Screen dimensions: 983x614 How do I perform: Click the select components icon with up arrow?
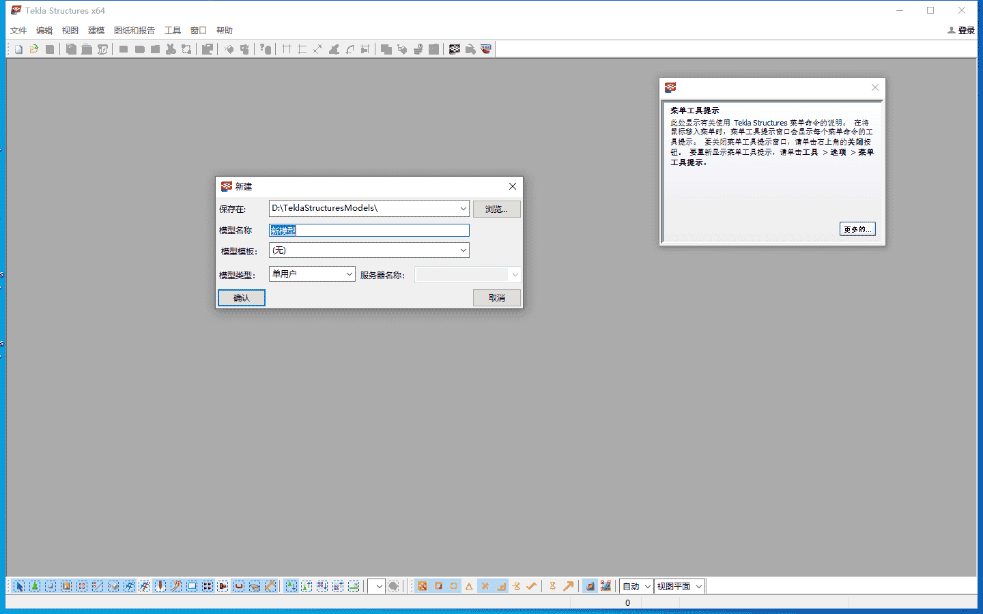[x=307, y=586]
